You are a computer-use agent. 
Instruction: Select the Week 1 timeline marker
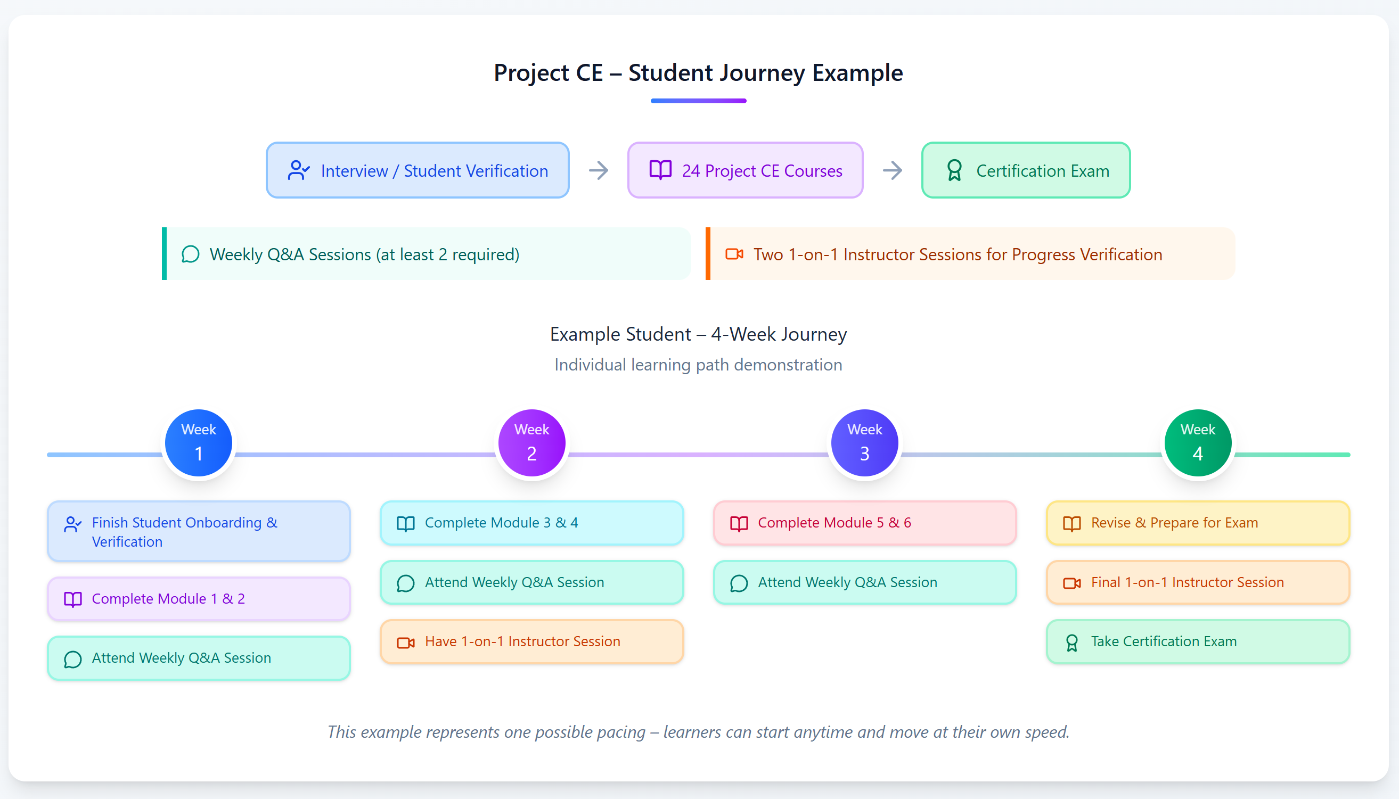(199, 443)
